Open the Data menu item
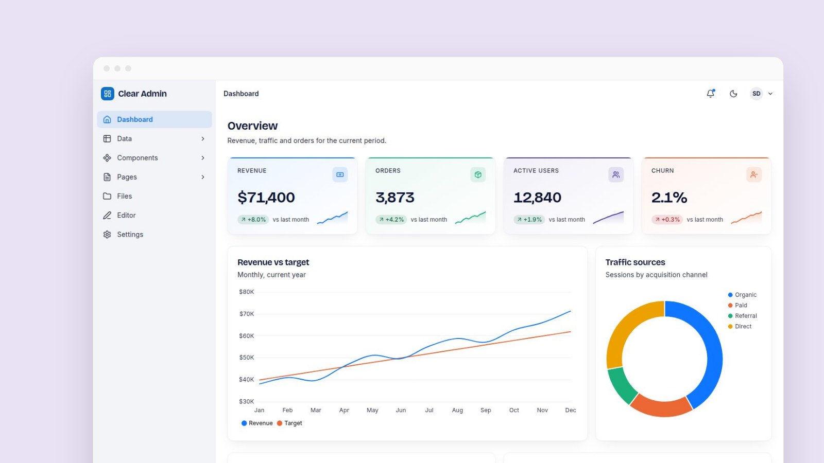Image resolution: width=824 pixels, height=463 pixels. pyautogui.click(x=154, y=138)
